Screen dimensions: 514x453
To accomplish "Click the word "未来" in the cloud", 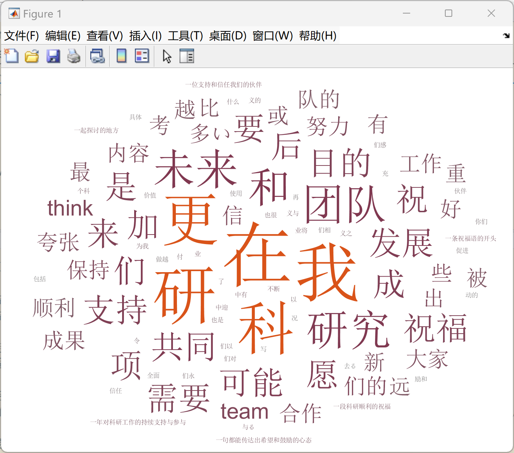I will (196, 169).
